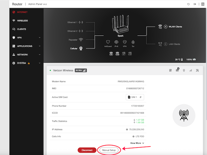
Task: Click the red globe INTERNET icon
Action: tap(14, 12)
